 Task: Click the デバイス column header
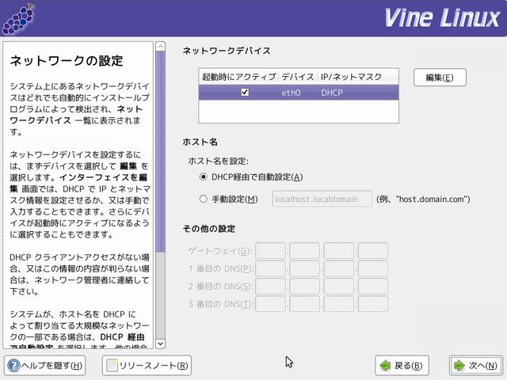297,77
